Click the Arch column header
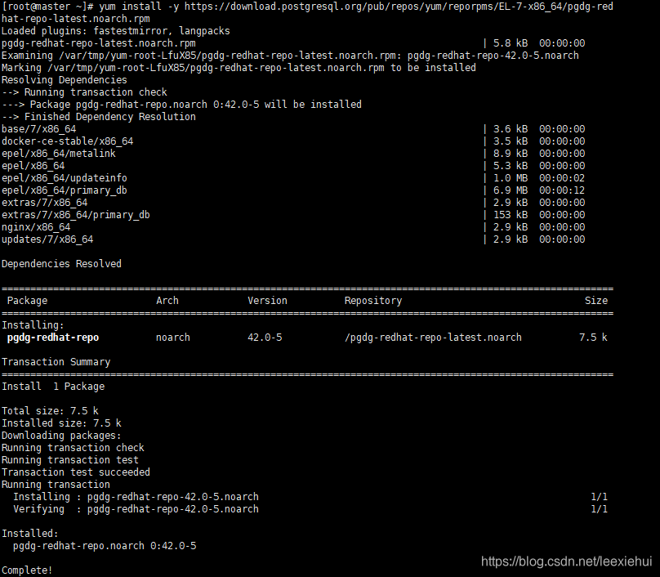The width and height of the screenshot is (660, 577). pos(167,301)
